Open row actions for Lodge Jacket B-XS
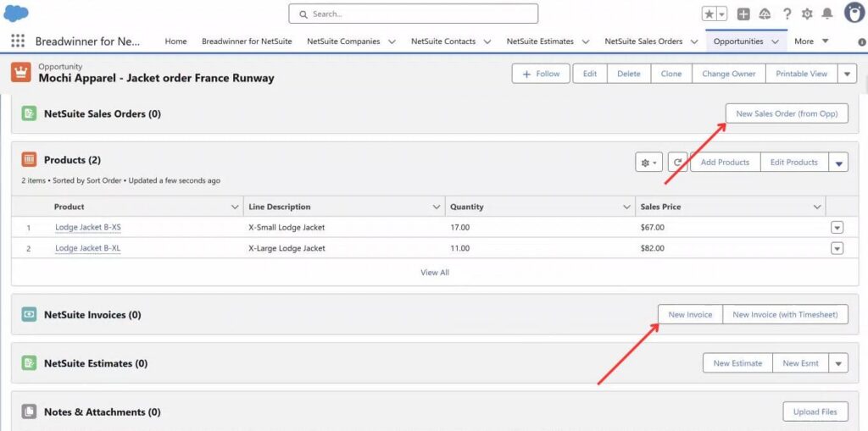 [x=837, y=228]
